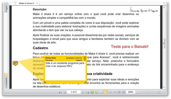Click the tab list arrow at top right

(x=164, y=3)
